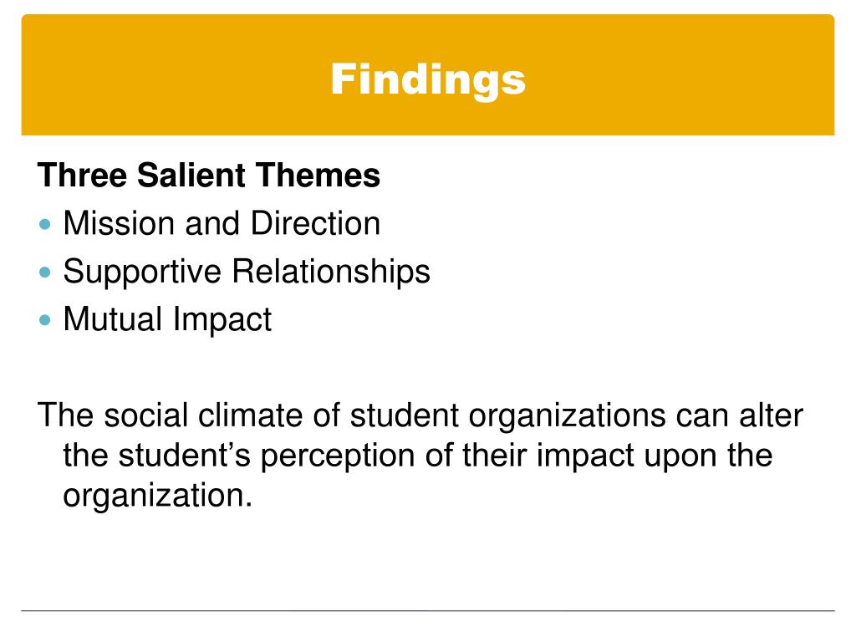Click the Findings slide title
The width and height of the screenshot is (856, 642).
[x=428, y=79]
